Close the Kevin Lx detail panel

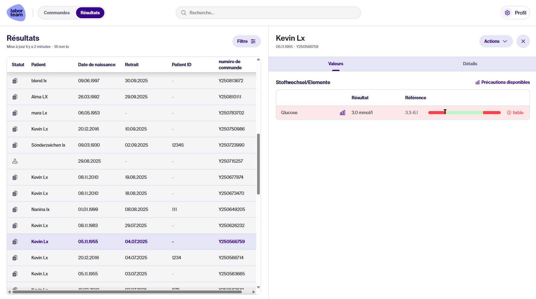[523, 41]
